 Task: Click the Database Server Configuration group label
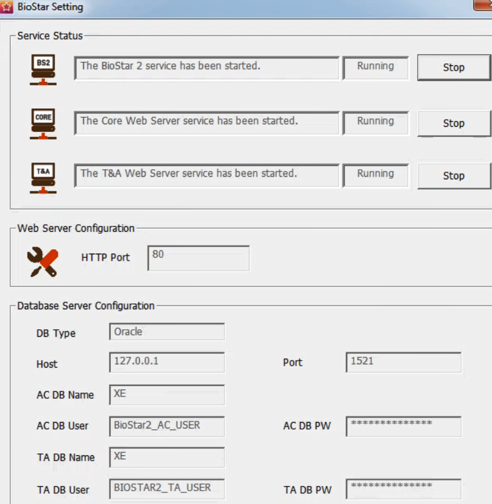click(x=86, y=305)
